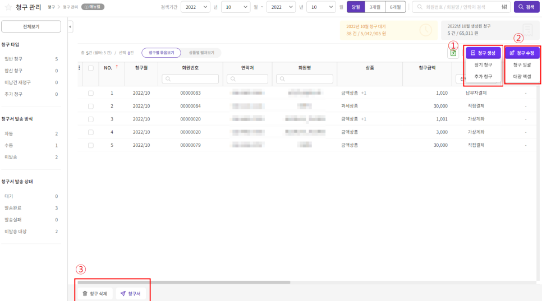The image size is (542, 301).
Task: Choose 정기 청구 from the 청구 생성 menu
Action: point(483,65)
